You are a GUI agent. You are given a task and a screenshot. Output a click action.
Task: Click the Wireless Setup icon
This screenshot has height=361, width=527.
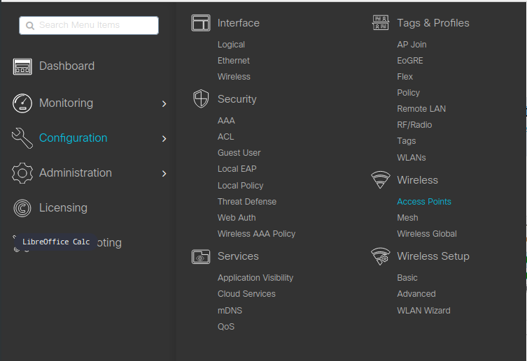click(381, 256)
